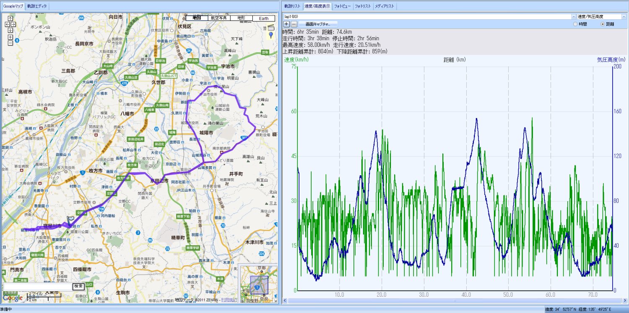Click the 気圧高度(m) axis label
Image resolution: width=629 pixels, height=313 pixels.
(611, 60)
